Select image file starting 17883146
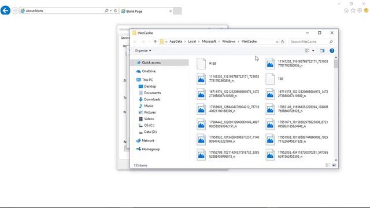 click(297, 109)
